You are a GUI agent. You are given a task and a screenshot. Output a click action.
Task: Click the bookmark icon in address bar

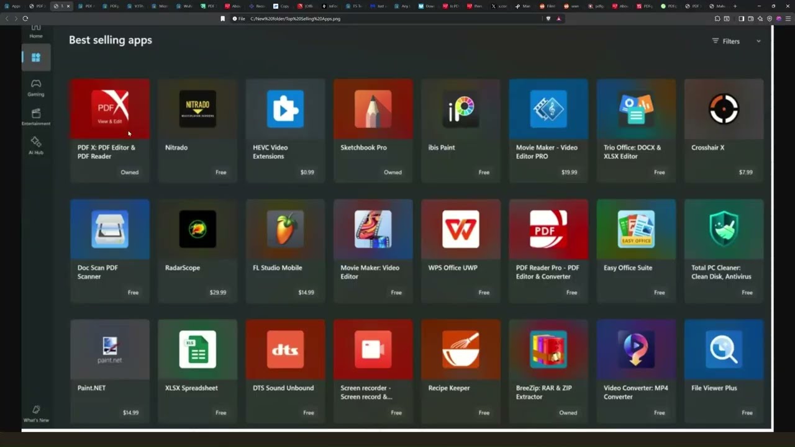[222, 19]
